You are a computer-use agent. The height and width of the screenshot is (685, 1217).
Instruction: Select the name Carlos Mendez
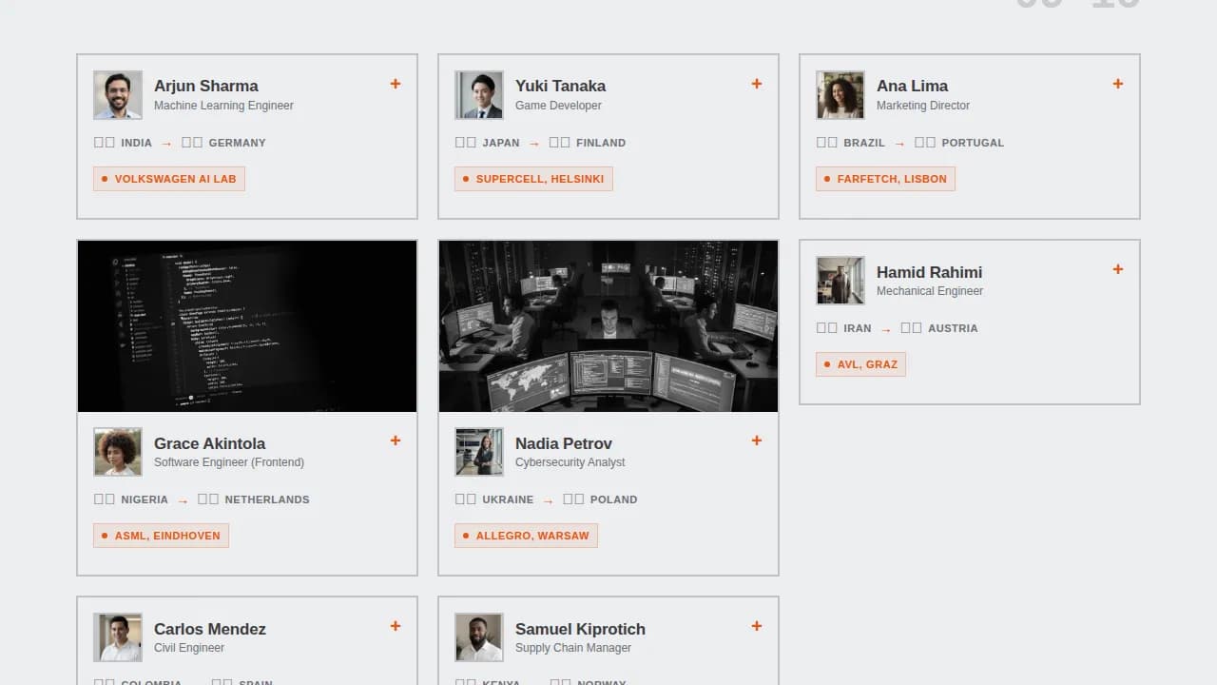(x=210, y=629)
